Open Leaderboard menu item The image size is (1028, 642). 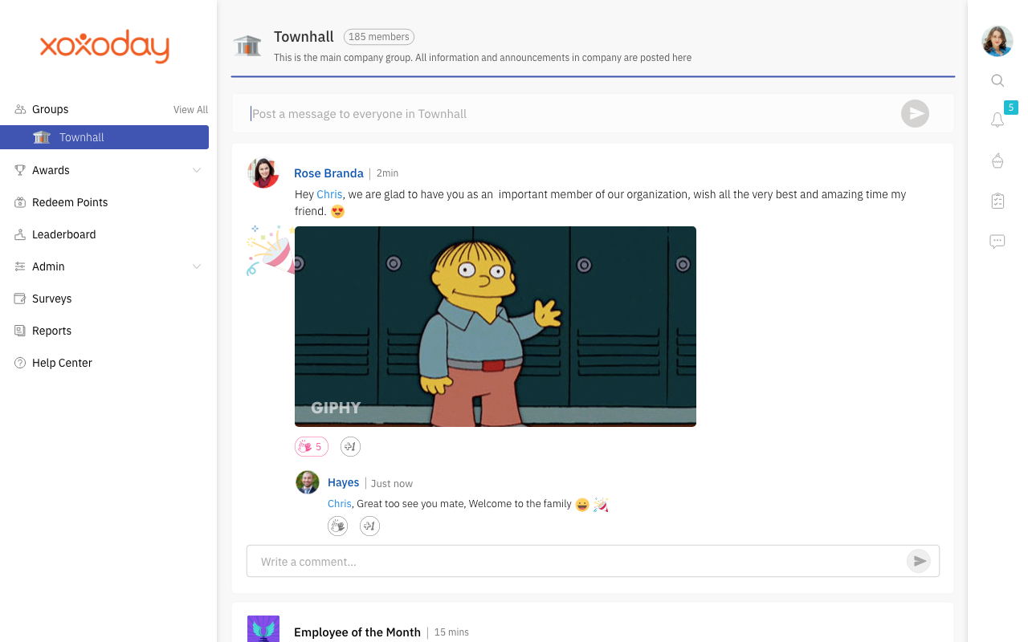pos(64,234)
